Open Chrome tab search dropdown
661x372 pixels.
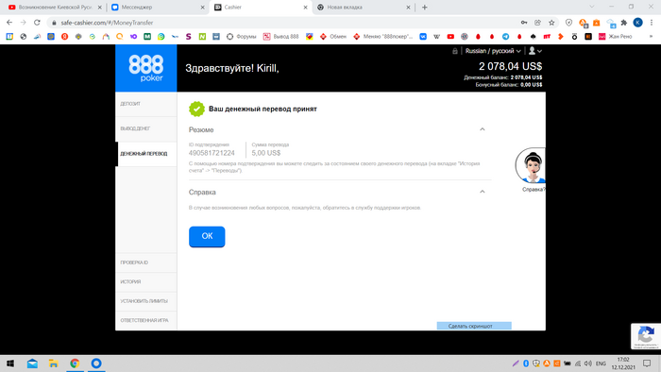(x=592, y=7)
